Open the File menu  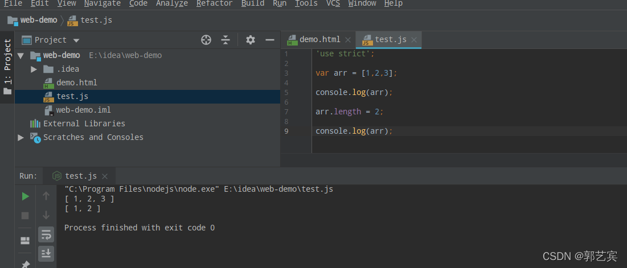(x=13, y=3)
